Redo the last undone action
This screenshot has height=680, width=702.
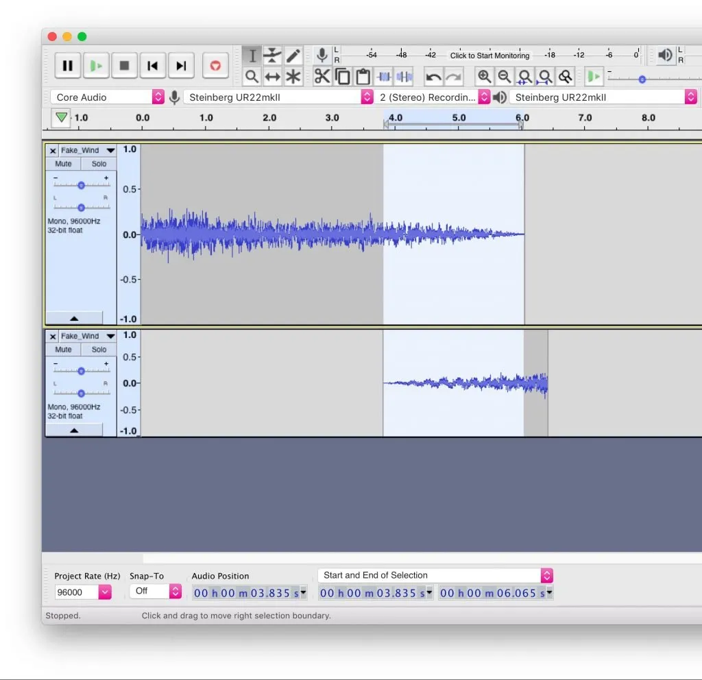(x=454, y=77)
